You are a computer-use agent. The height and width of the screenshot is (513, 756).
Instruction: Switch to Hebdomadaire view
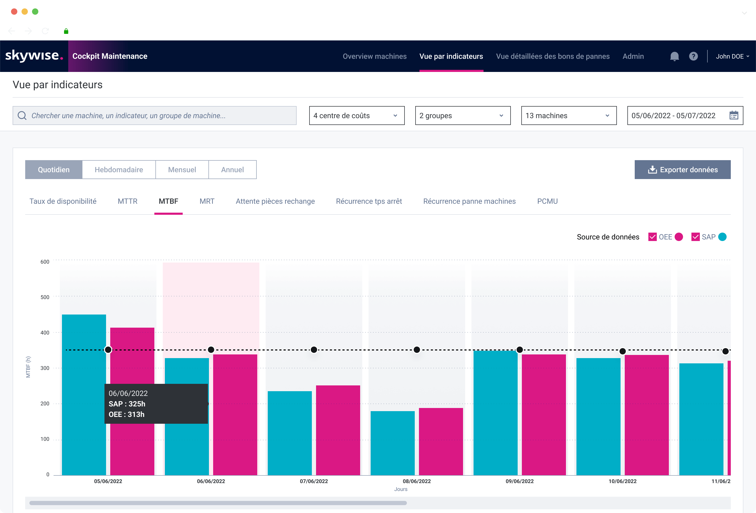pyautogui.click(x=119, y=170)
